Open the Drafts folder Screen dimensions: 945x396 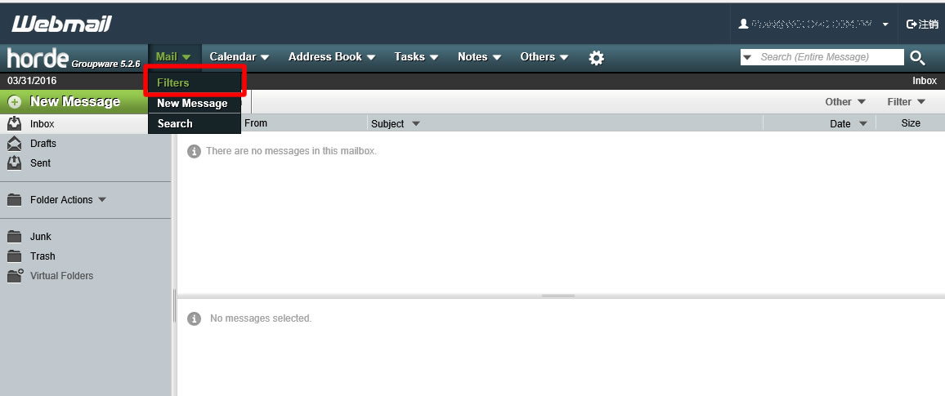pos(43,144)
